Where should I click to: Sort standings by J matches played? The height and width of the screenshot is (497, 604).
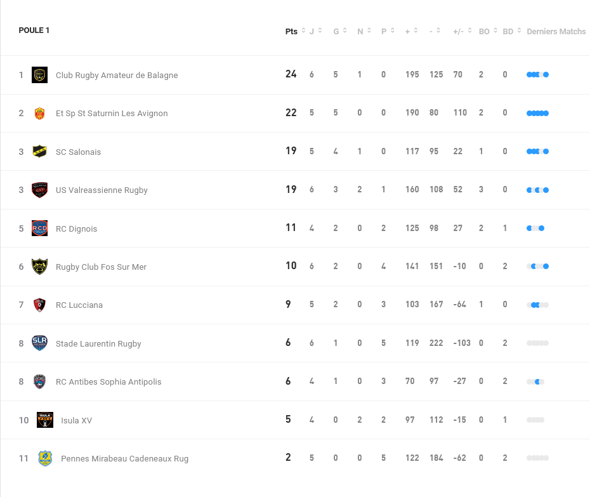pos(315,31)
